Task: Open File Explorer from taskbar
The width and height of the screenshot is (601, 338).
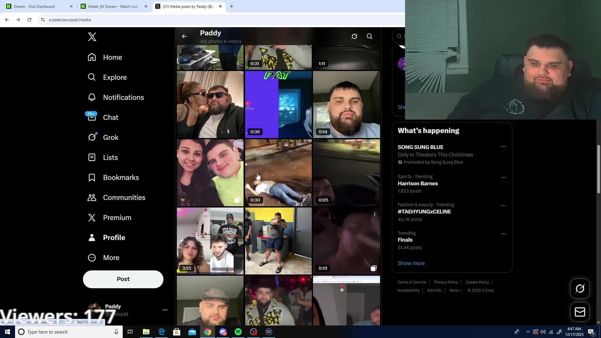Action: point(146,332)
